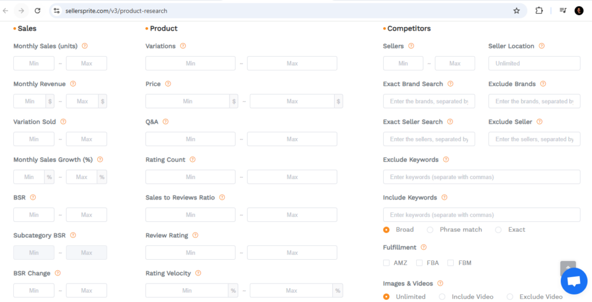
Task: Focus the BSR Min field
Action: [34, 215]
